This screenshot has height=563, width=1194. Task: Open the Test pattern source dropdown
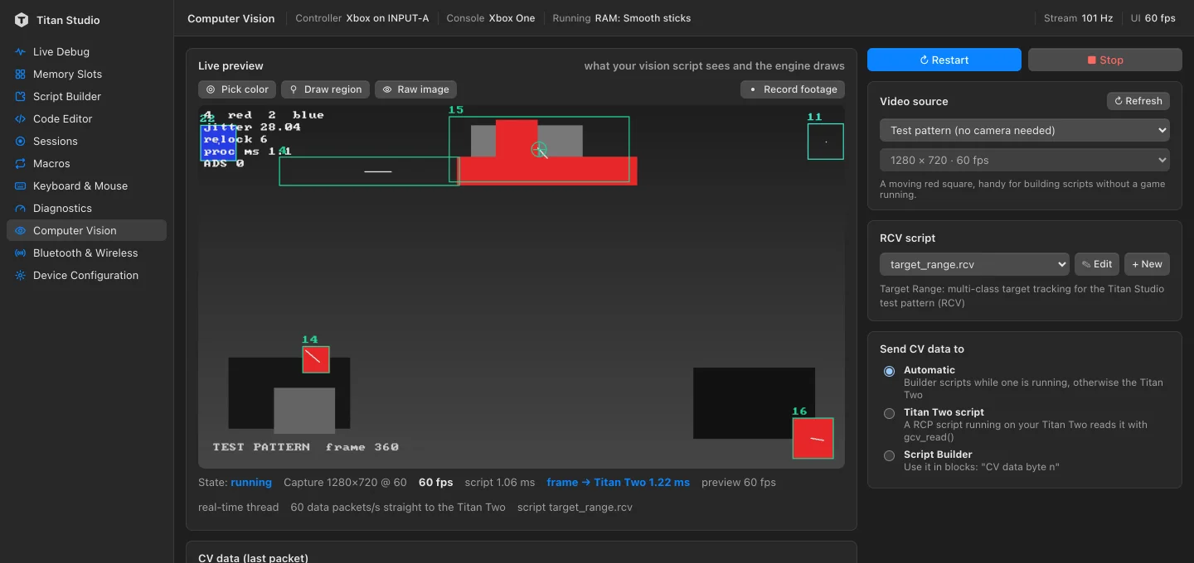[x=1025, y=130]
